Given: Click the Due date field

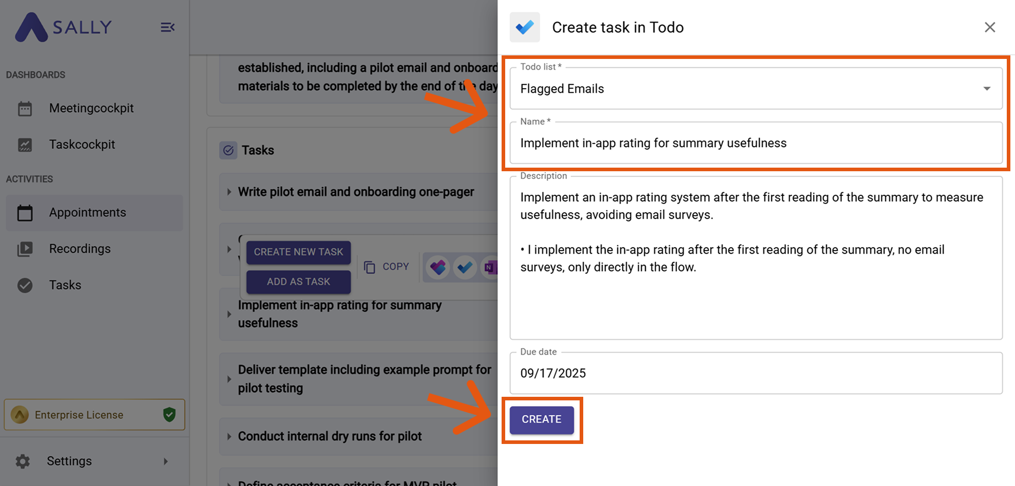Looking at the screenshot, I should point(756,373).
